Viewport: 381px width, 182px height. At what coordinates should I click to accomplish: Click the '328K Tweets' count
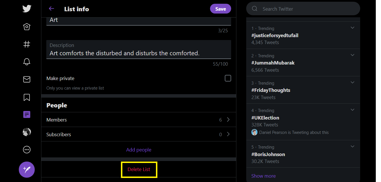tap(265, 125)
